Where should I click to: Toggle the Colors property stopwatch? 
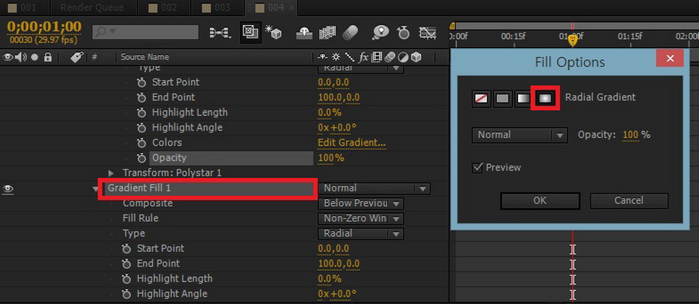(142, 143)
